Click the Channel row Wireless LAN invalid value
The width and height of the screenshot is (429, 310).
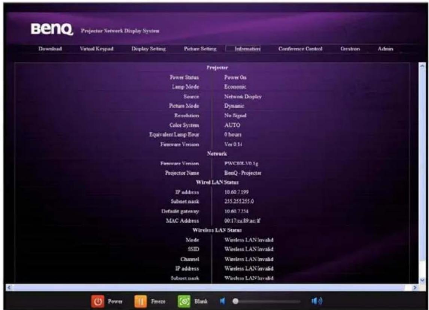[x=249, y=259]
